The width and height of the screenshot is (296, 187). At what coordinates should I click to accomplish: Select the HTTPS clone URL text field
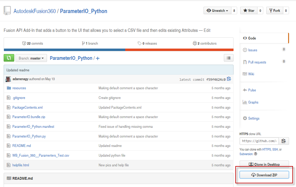click(259, 141)
